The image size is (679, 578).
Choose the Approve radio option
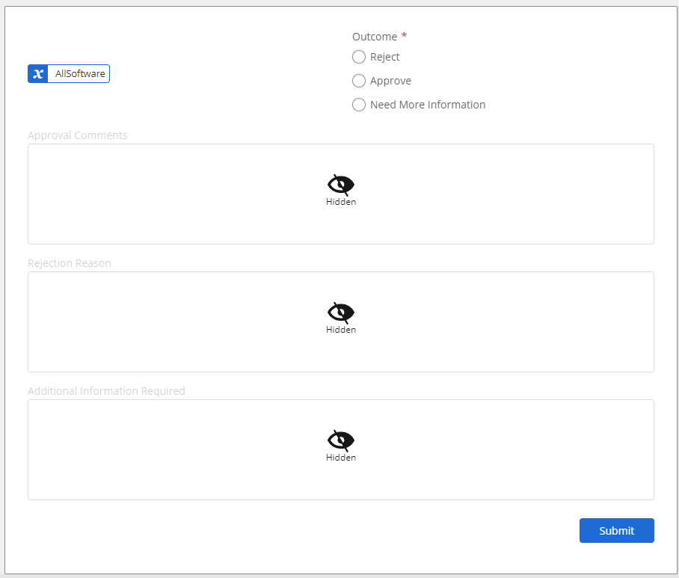coord(358,81)
